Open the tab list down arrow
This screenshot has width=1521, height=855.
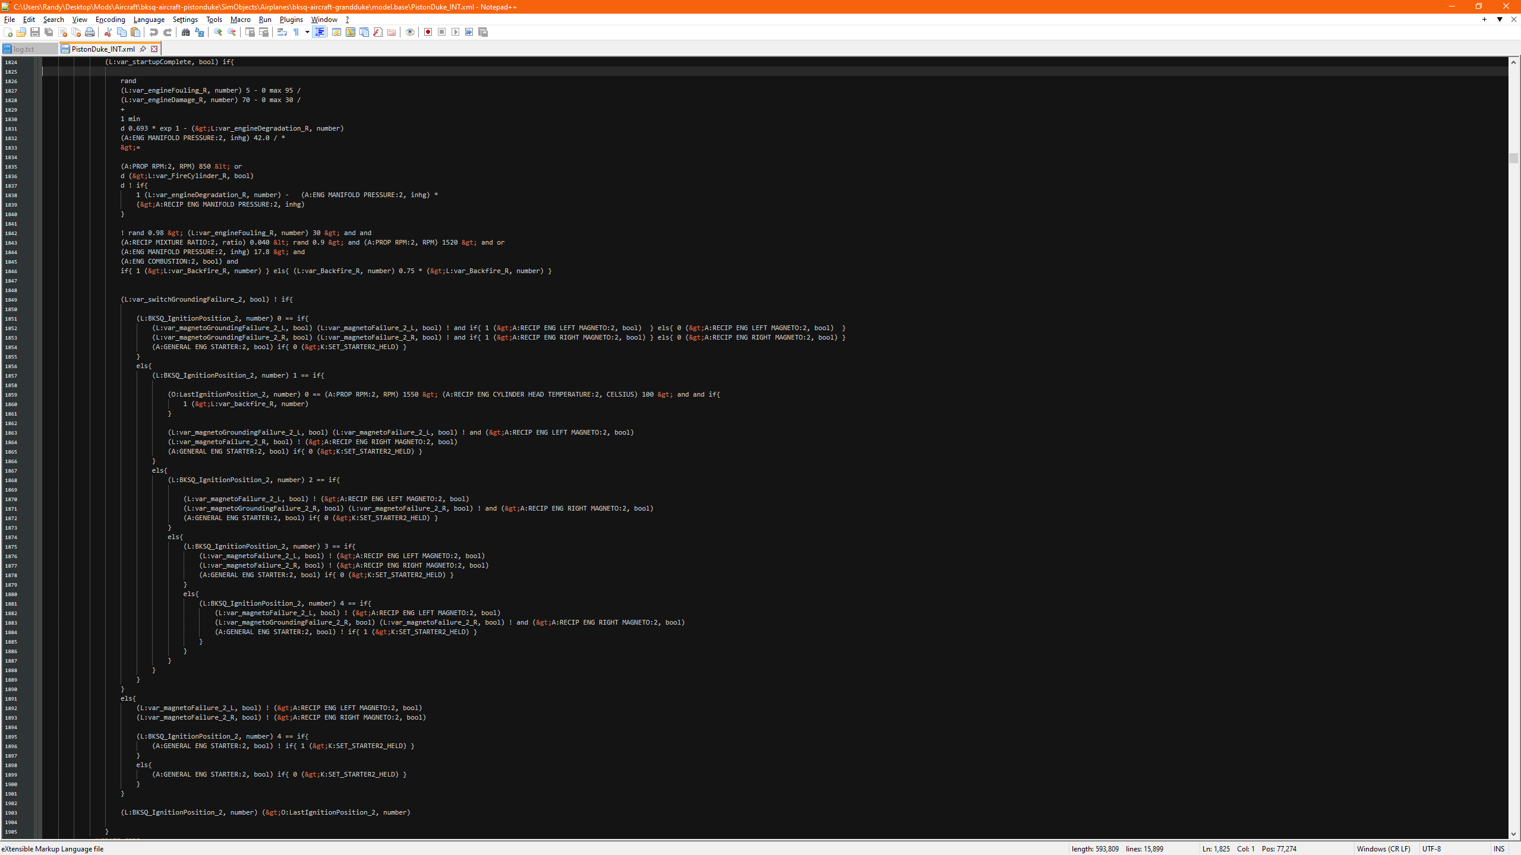1500,20
